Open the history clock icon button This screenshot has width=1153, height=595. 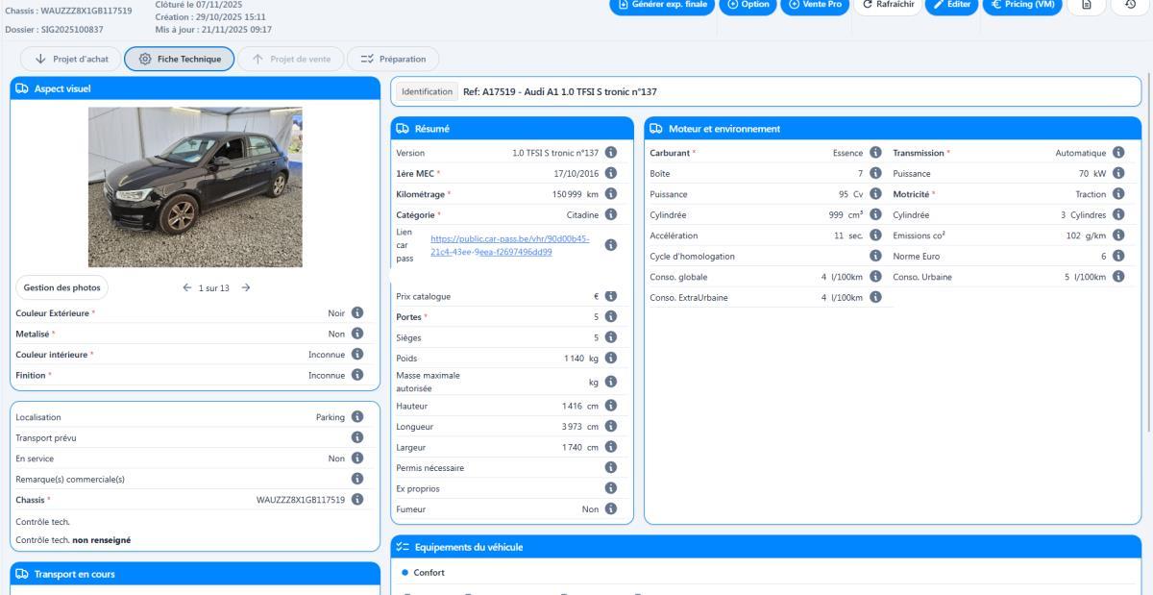(x=1129, y=5)
